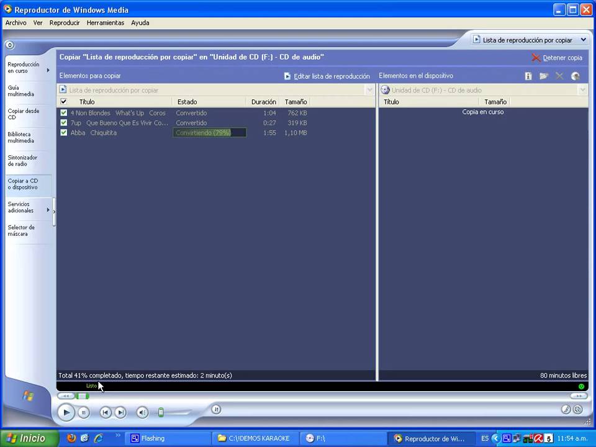The width and height of the screenshot is (596, 447).
Task: Open Selector de máscara tab
Action: [29, 230]
